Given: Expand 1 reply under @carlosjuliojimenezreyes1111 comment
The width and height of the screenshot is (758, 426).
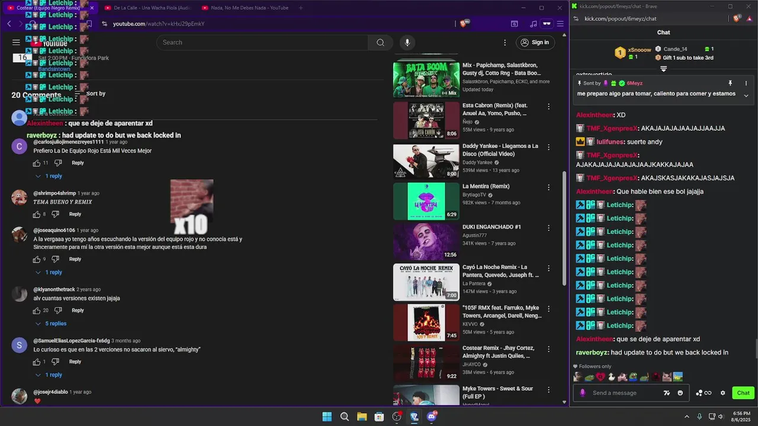Looking at the screenshot, I should tap(49, 176).
